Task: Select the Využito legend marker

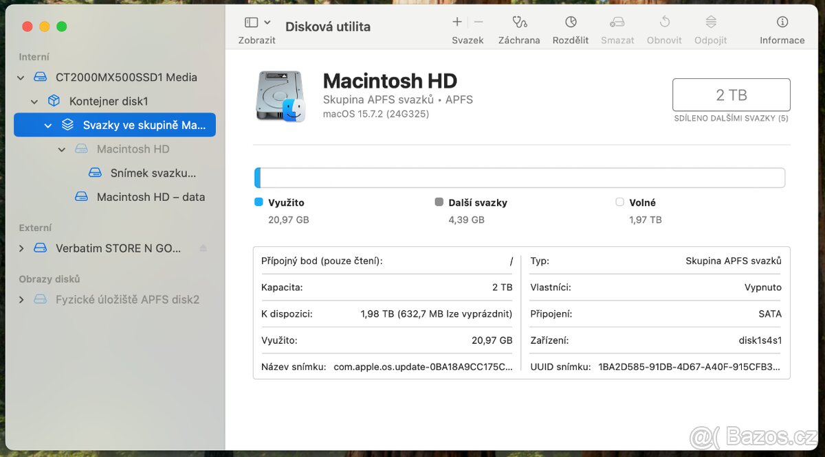Action: point(258,202)
